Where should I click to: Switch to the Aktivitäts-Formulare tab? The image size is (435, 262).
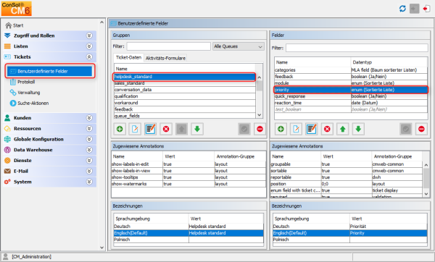(165, 58)
